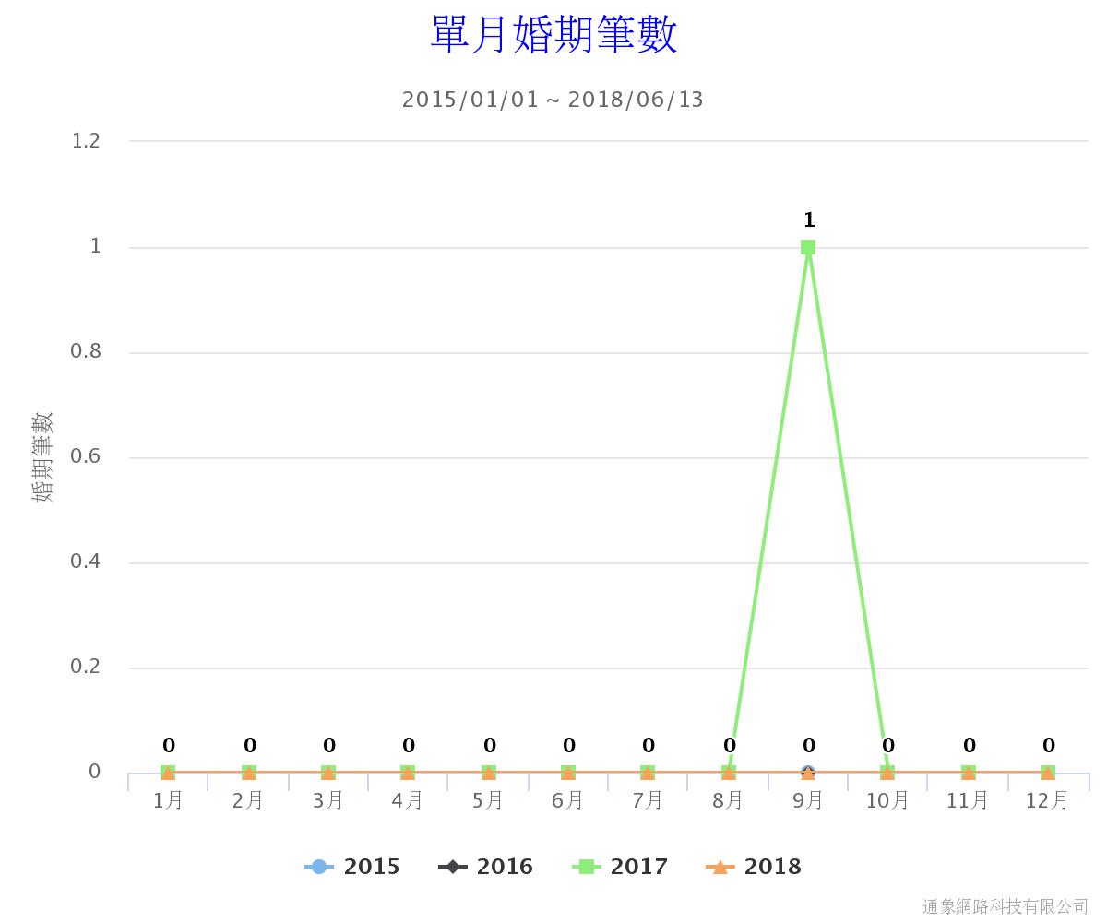Select the green 2017 data point at 9月
Screen dimensions: 1107x922
pyautogui.click(x=808, y=247)
